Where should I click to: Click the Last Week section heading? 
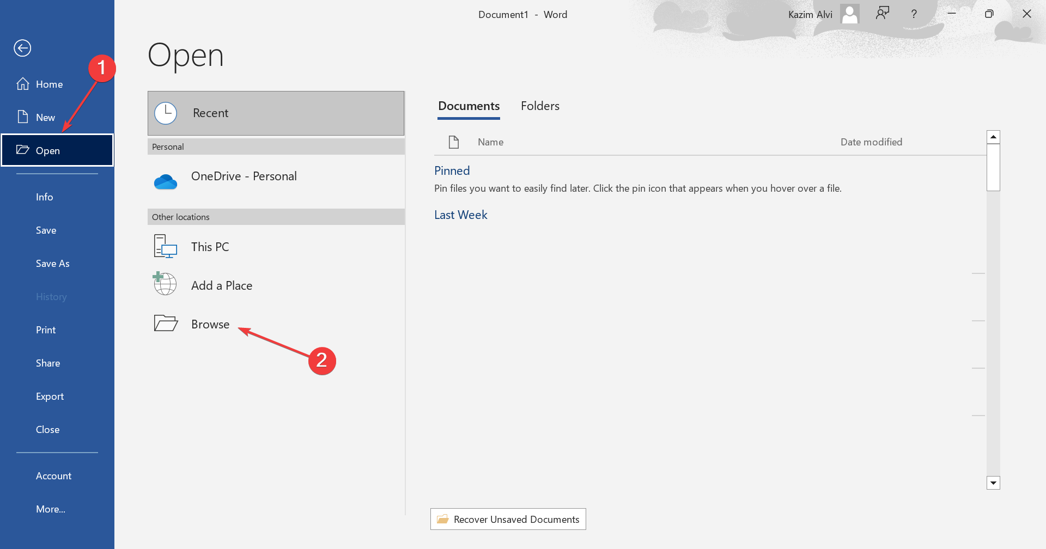click(x=460, y=215)
